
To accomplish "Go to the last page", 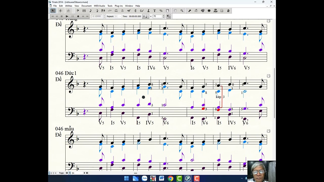I will (x=87, y=173).
